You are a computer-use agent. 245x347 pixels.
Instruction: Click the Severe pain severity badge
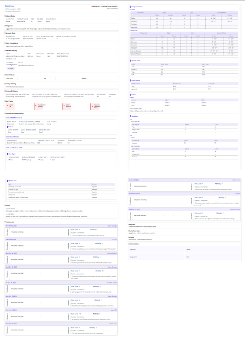click(x=11, y=69)
